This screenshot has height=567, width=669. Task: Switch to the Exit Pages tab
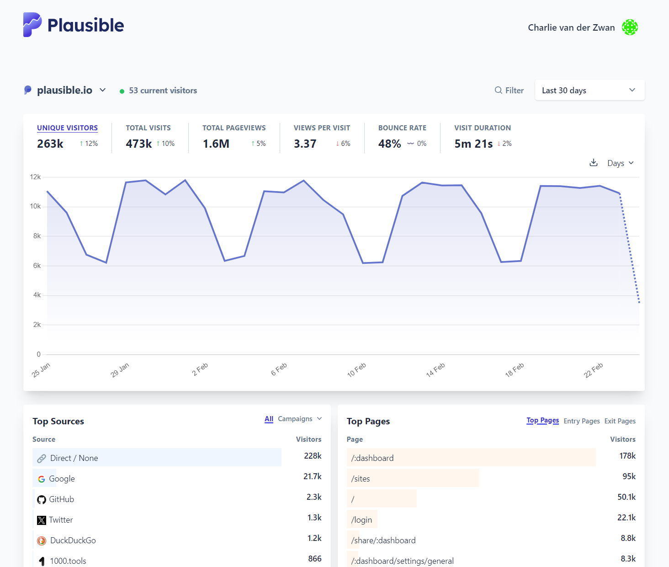[620, 421]
